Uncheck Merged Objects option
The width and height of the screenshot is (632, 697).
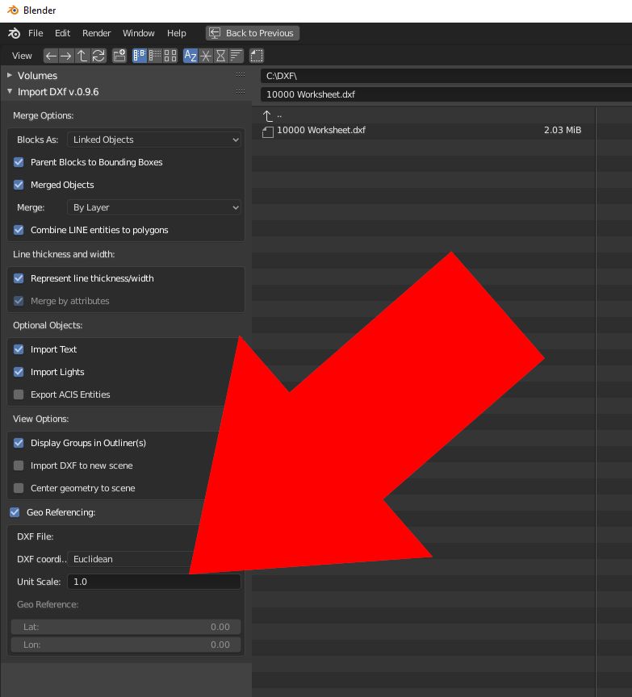click(19, 185)
